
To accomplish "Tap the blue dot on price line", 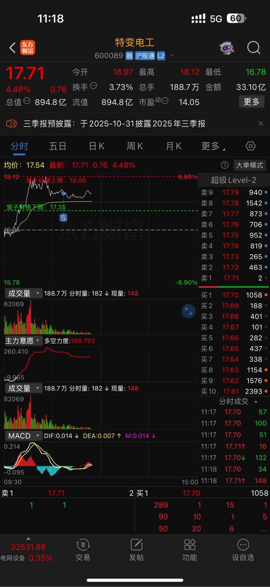I will [63, 193].
